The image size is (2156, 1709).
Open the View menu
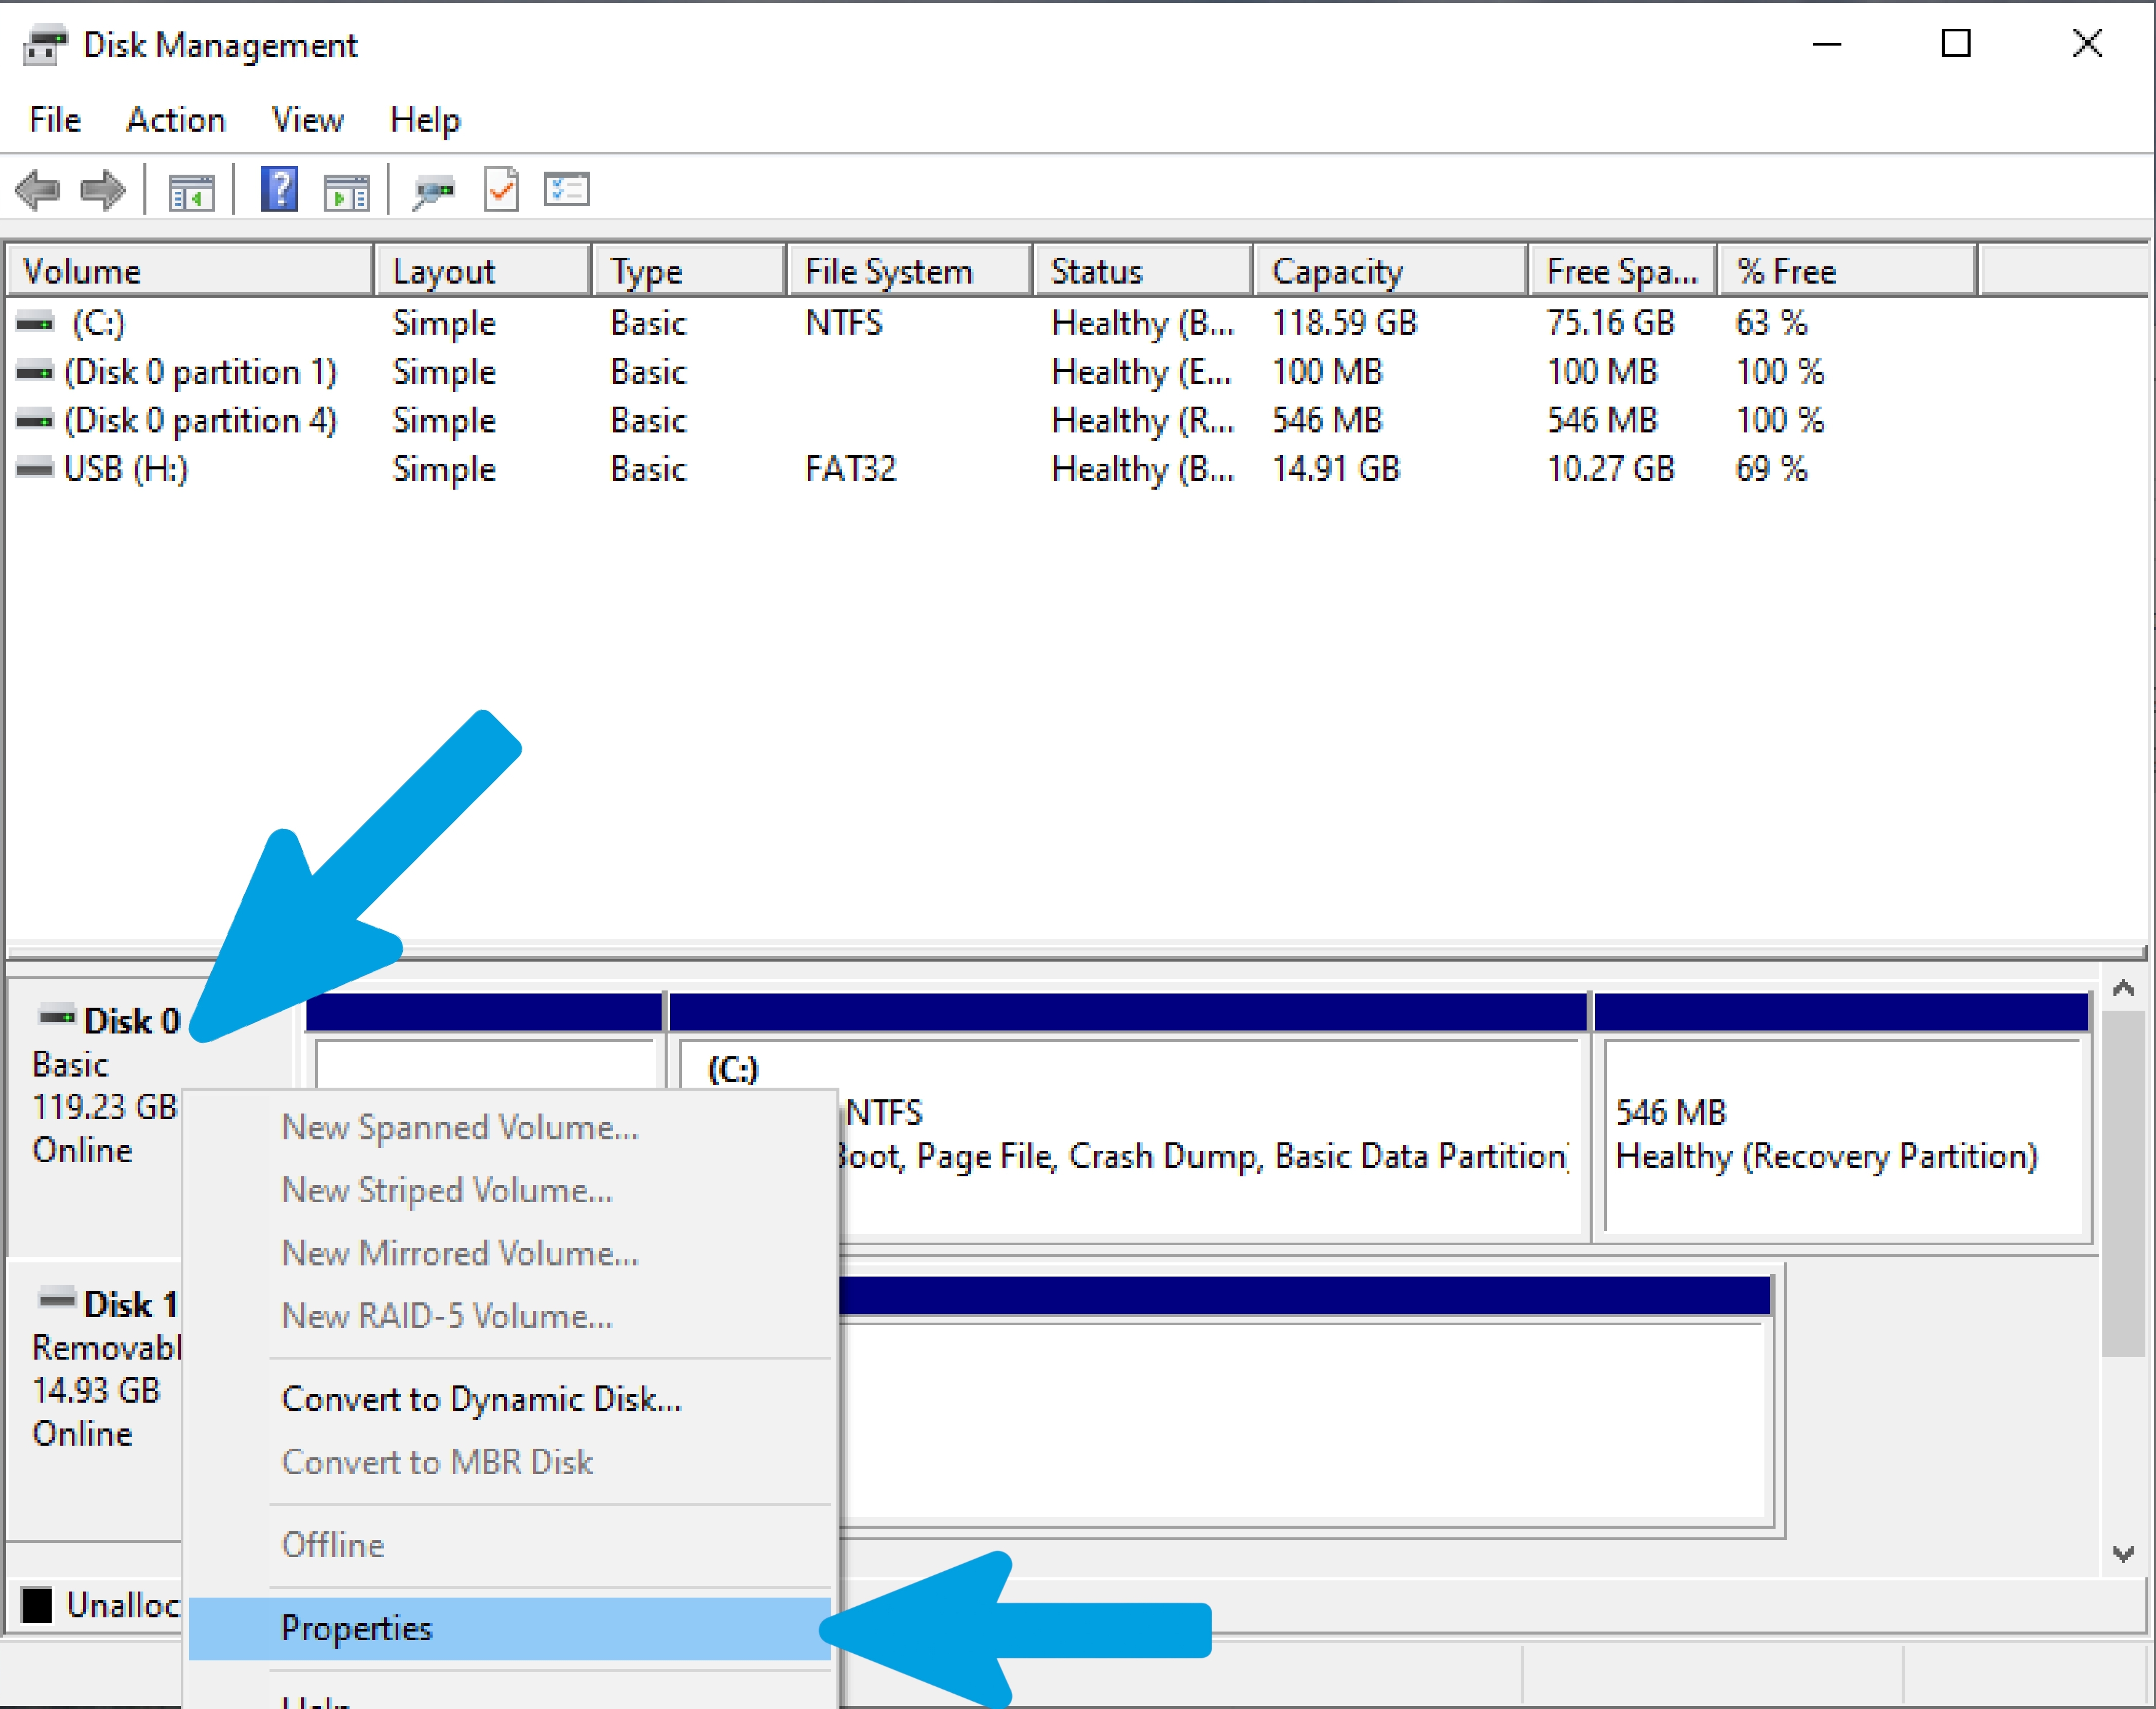308,120
